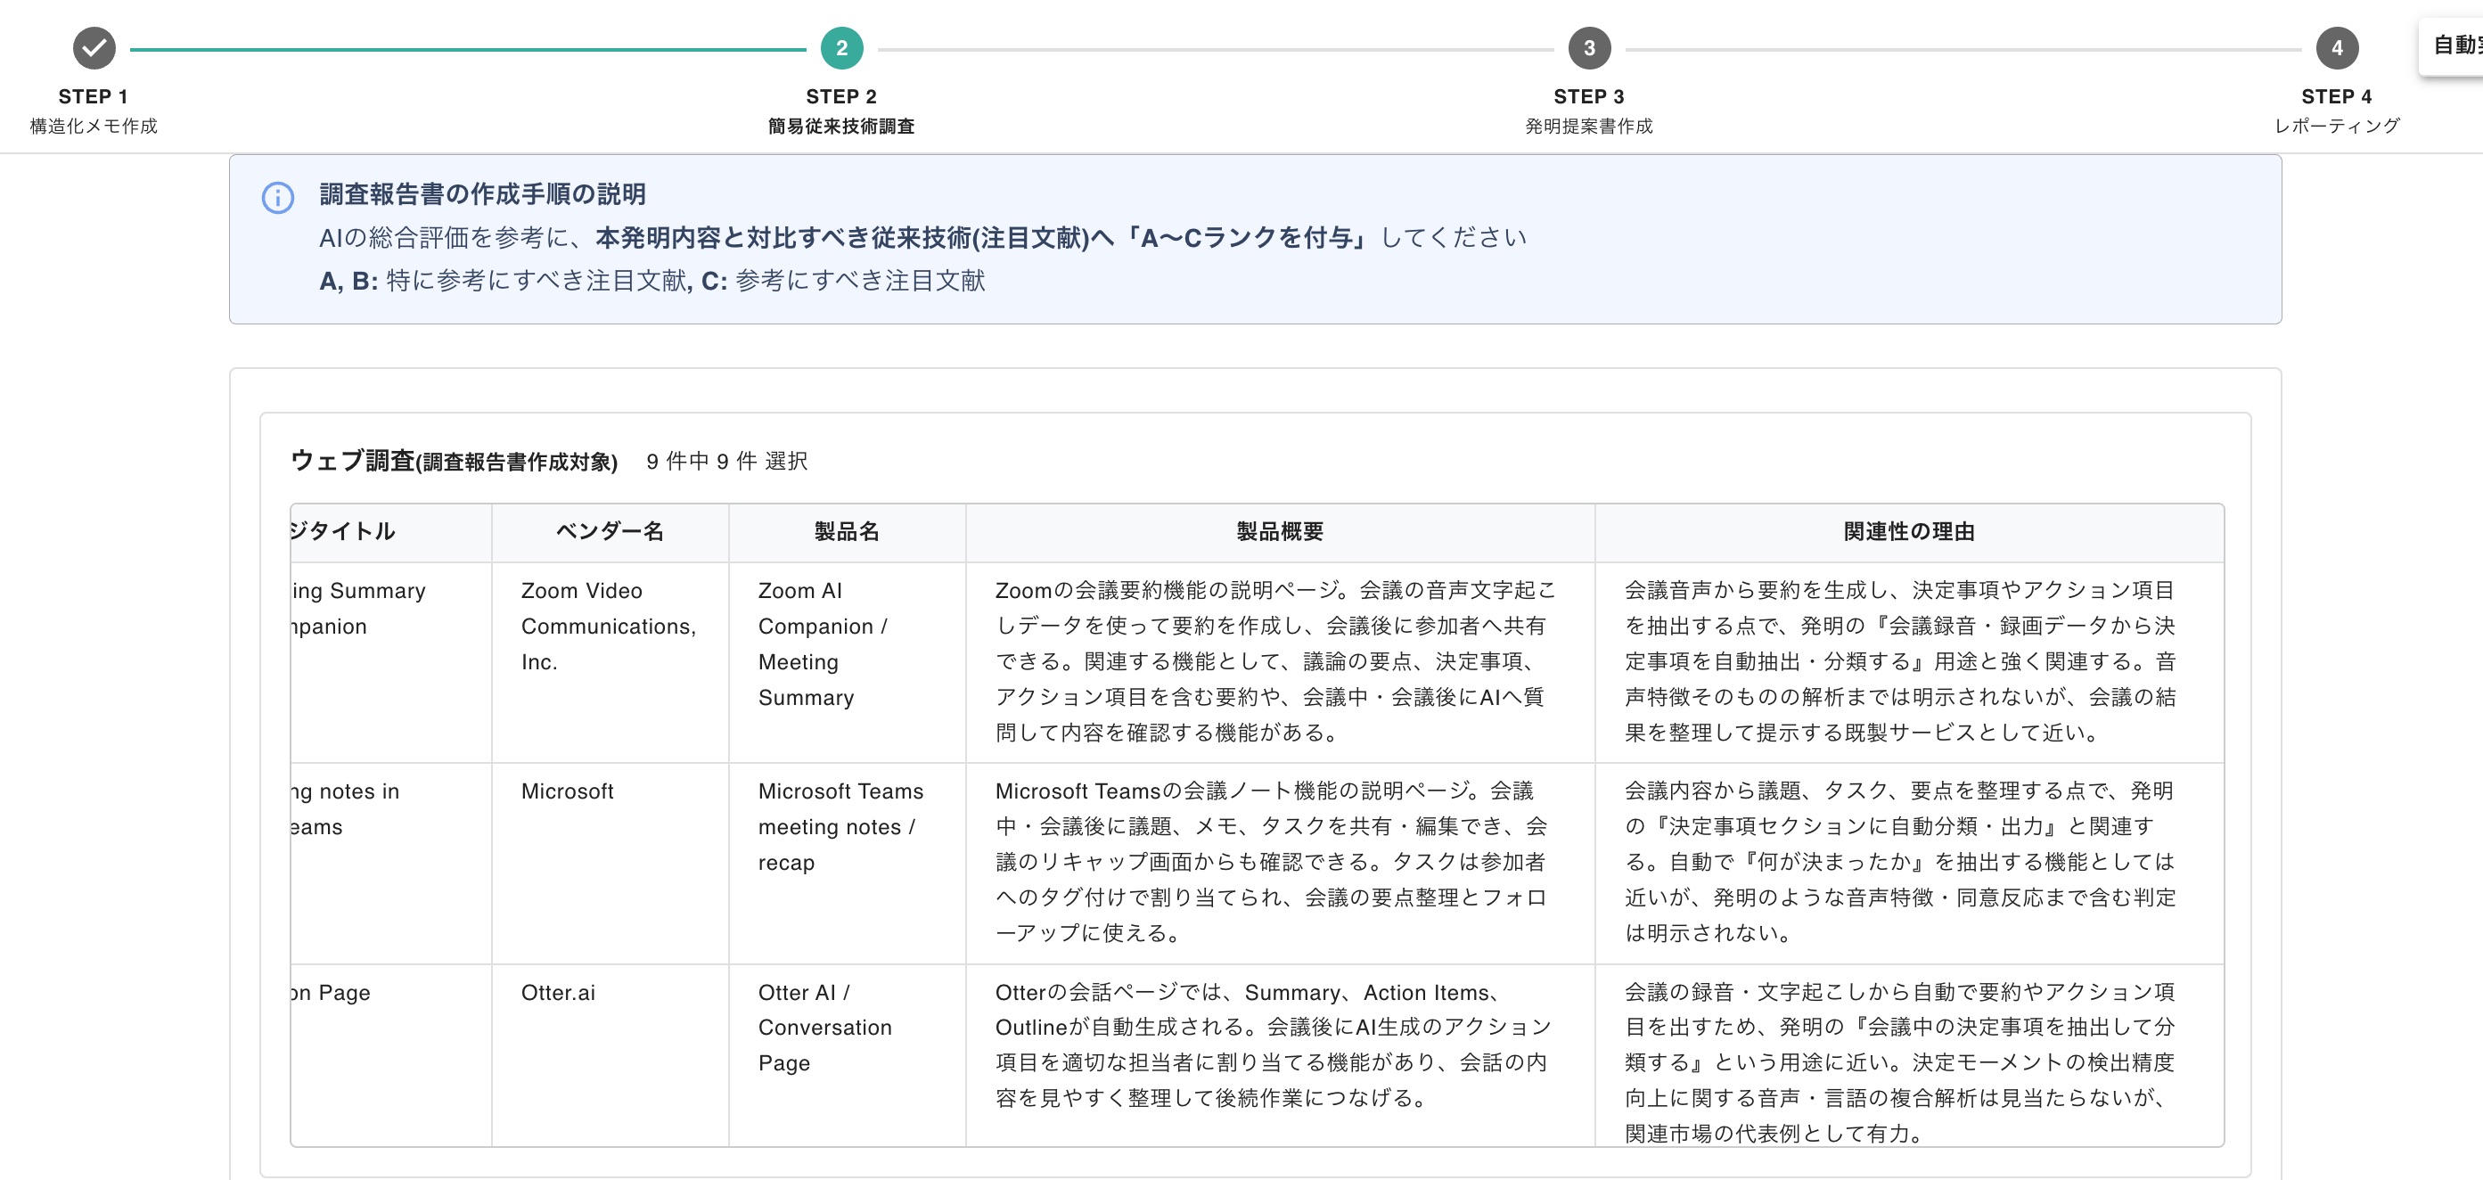Click the Zoomの会議要約機能 product overview cell

1280,662
